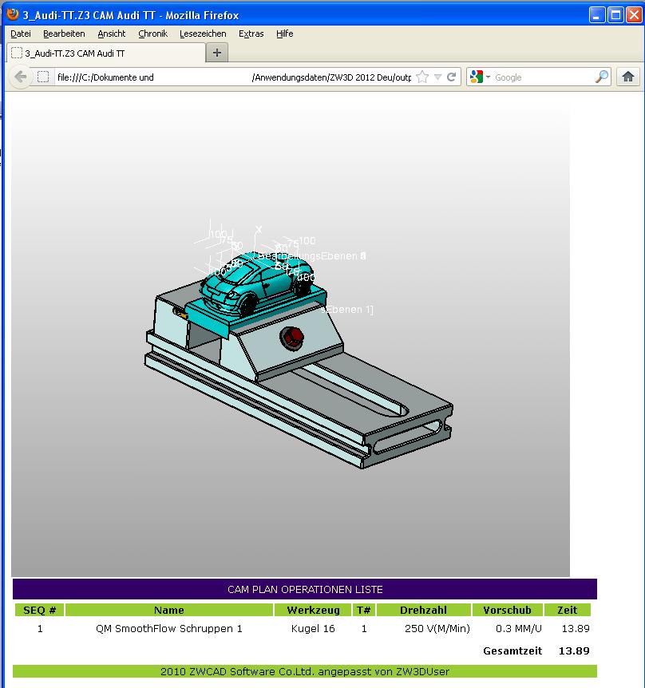The image size is (645, 688).
Task: Click the Gesamtzeit label
Action: pos(512,650)
